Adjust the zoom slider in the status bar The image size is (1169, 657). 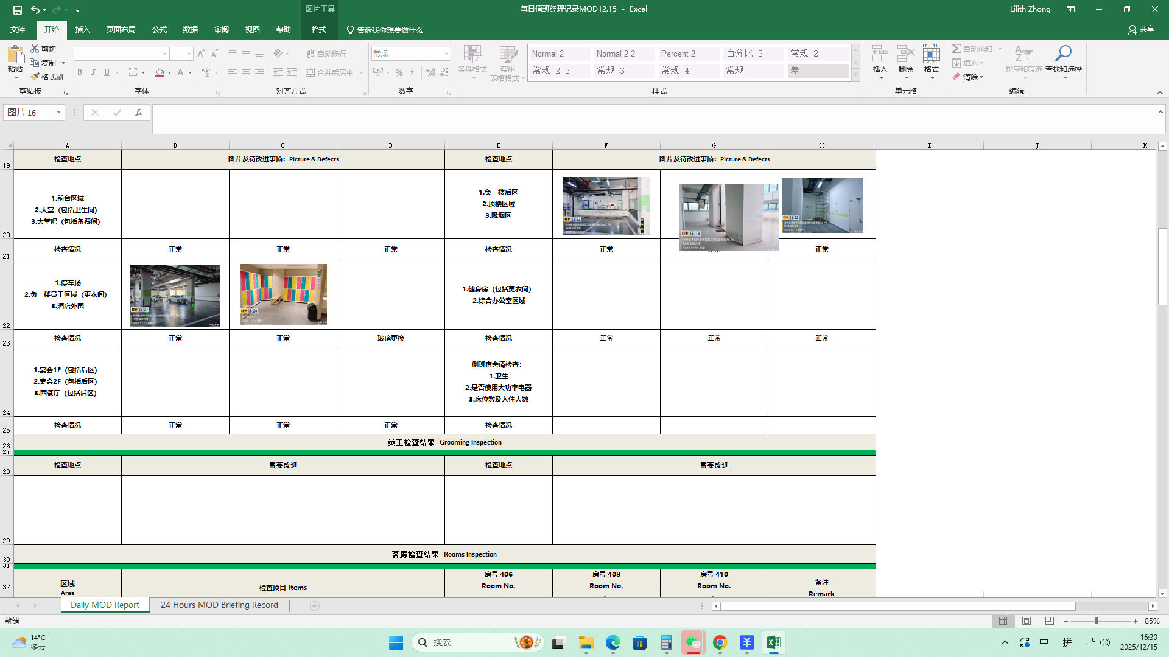pyautogui.click(x=1096, y=621)
